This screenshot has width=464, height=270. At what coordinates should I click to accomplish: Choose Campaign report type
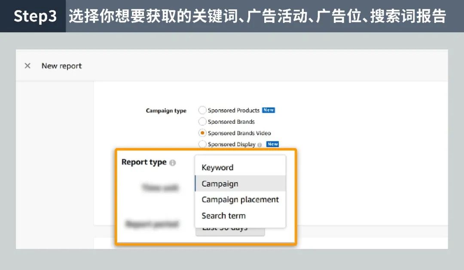coord(240,184)
